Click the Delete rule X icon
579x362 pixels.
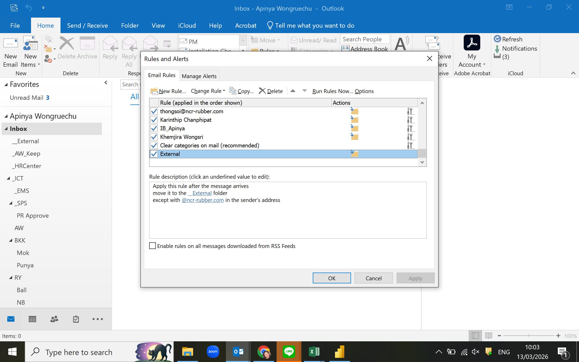point(262,91)
